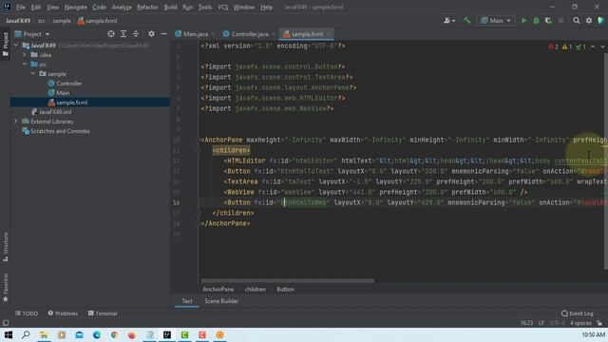Open the Terminal tool window

pyautogui.click(x=103, y=313)
